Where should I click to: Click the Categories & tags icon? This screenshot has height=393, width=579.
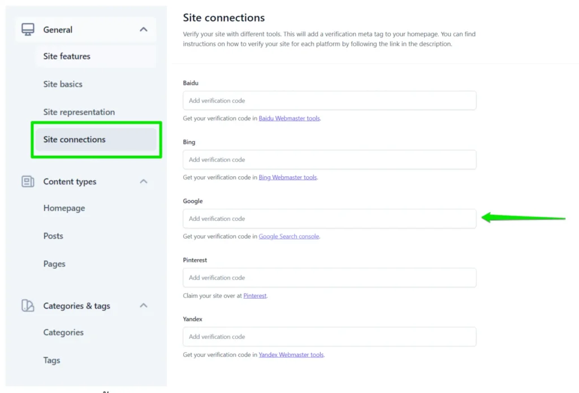[x=28, y=306]
